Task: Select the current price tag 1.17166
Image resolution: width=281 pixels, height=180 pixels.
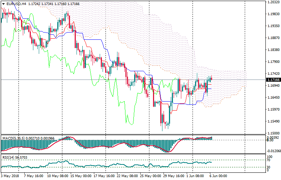Action: (x=273, y=80)
